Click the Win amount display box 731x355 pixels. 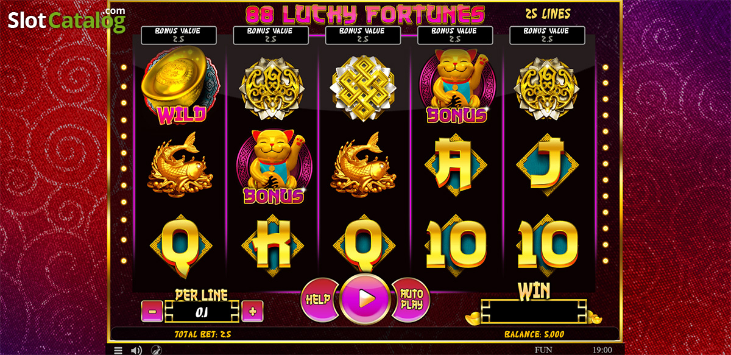click(x=534, y=311)
